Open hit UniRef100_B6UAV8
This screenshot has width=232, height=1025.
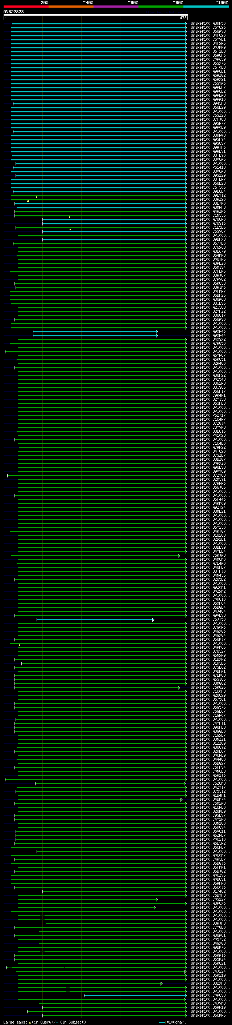208,31
